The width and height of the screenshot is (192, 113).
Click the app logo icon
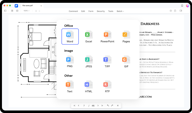point(16,6)
